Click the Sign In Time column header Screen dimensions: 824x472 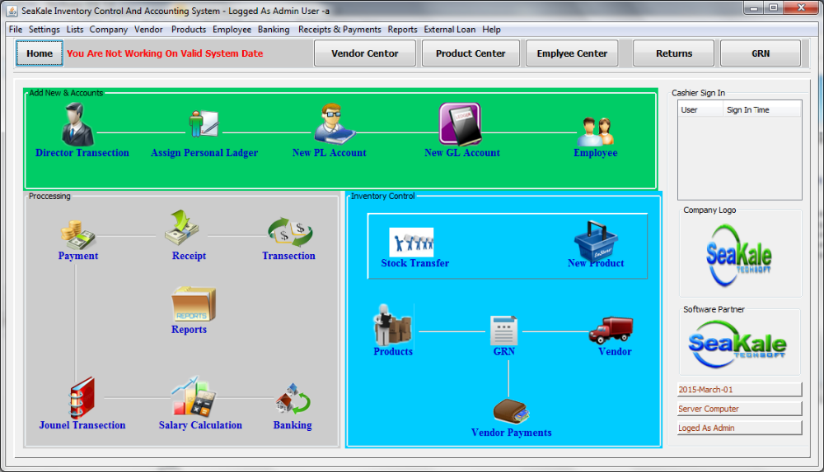762,109
